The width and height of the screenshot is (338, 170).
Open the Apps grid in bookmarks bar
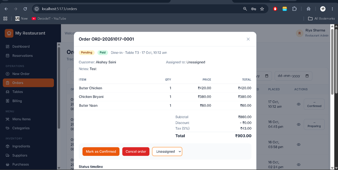pos(5,18)
